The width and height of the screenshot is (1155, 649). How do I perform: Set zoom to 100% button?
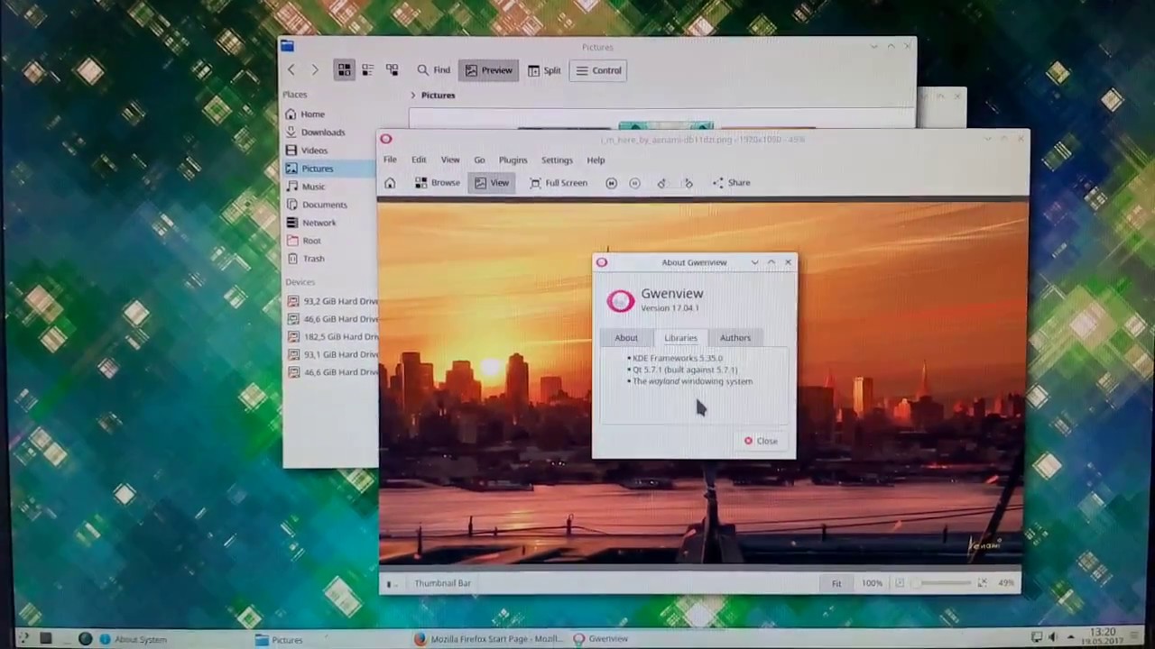(x=872, y=583)
